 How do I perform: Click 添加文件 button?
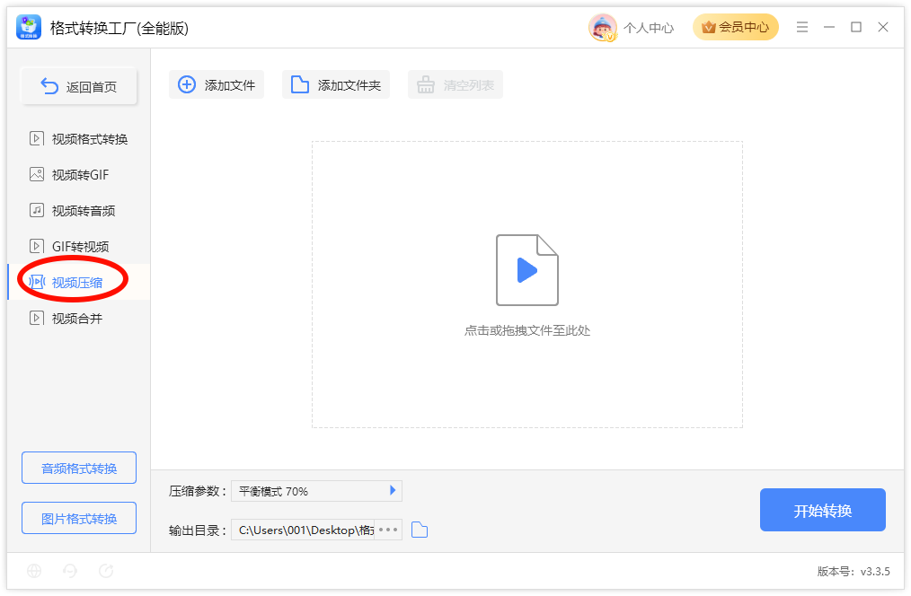pos(217,84)
